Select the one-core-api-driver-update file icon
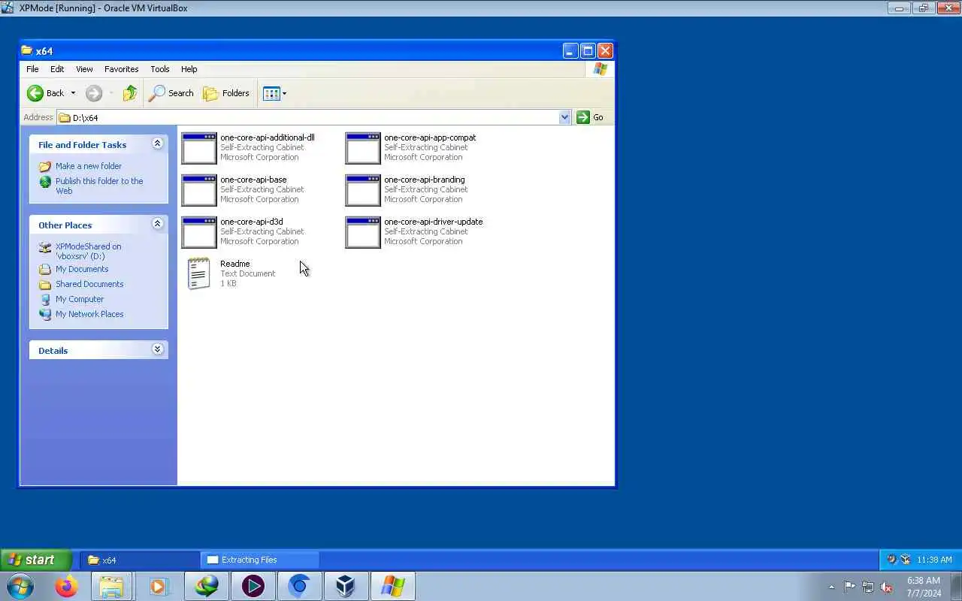Viewport: 962px width, 601px height. click(x=363, y=232)
